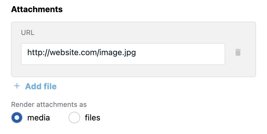Click the word "file" in Add file
This screenshot has width=267, height=134.
point(50,86)
